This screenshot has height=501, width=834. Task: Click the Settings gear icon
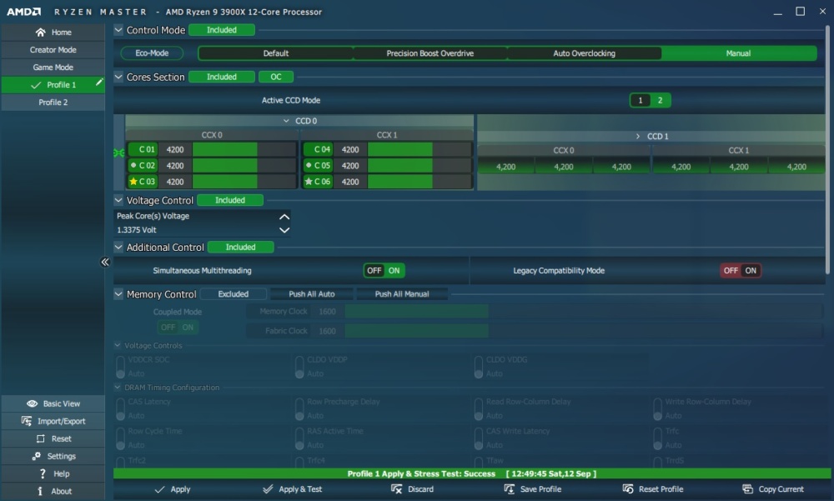(36, 456)
